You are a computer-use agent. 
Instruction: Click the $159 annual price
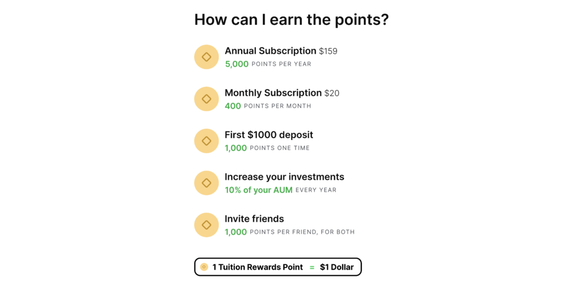click(x=328, y=51)
